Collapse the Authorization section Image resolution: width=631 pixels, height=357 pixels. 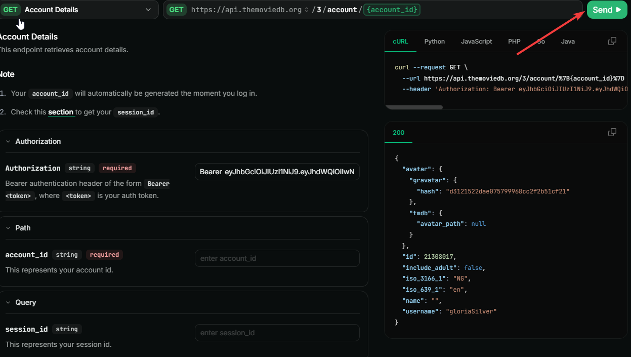click(x=8, y=141)
